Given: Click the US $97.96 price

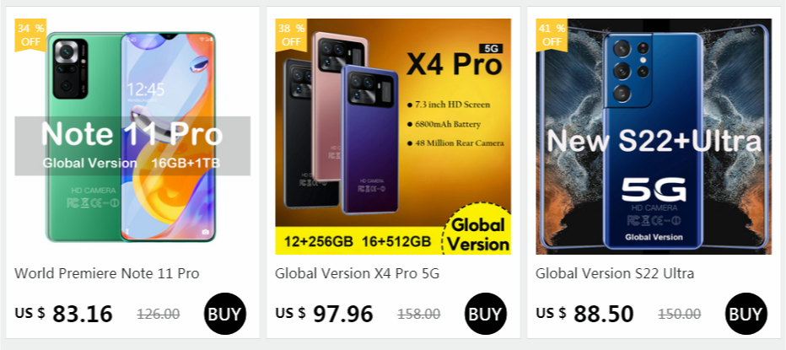Looking at the screenshot, I should pos(325,314).
